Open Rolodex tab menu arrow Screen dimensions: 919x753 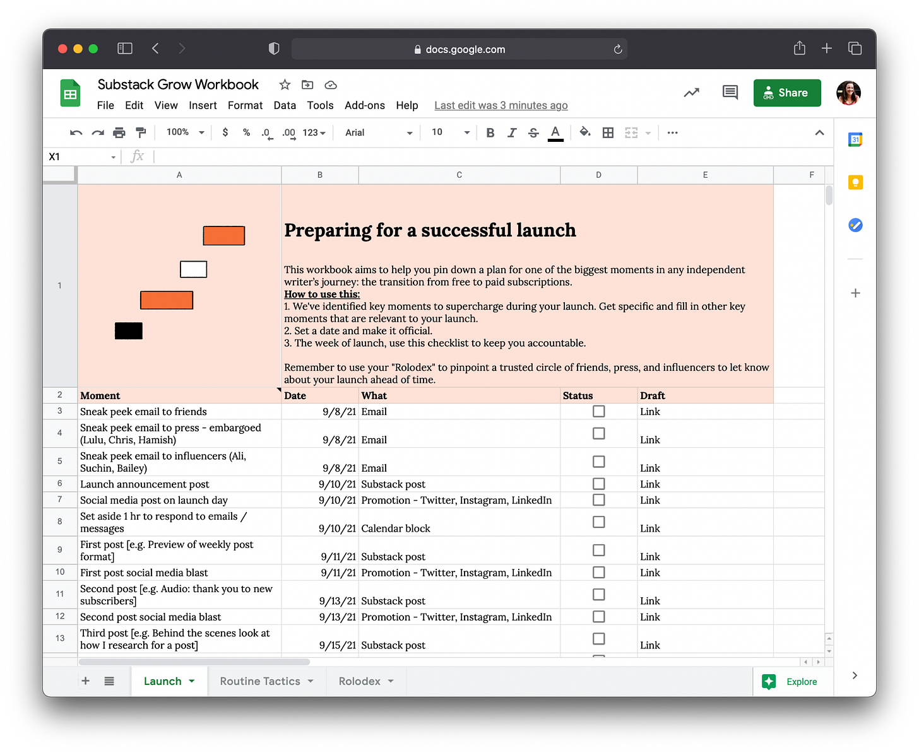[x=391, y=681]
